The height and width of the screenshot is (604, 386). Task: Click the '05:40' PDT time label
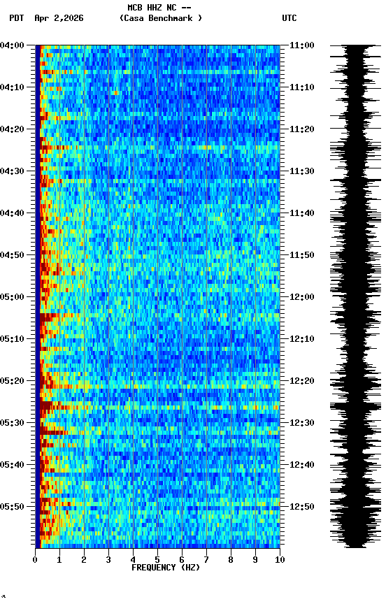(12, 466)
